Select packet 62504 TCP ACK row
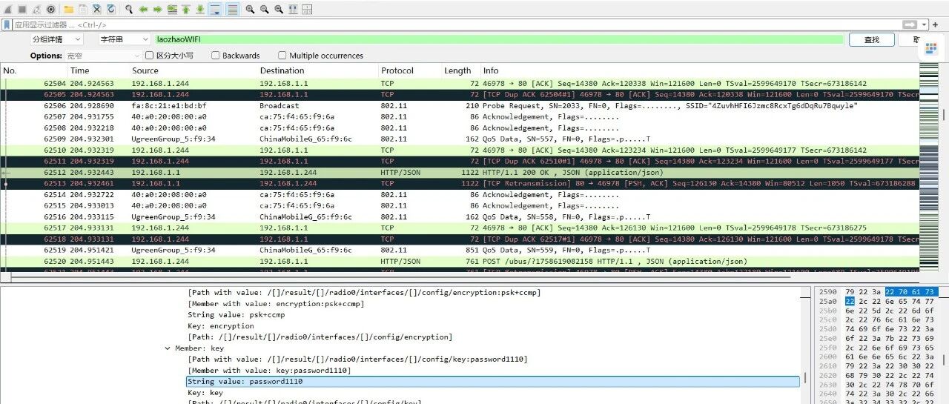Viewport: 949px width, 404px height. [x=460, y=84]
